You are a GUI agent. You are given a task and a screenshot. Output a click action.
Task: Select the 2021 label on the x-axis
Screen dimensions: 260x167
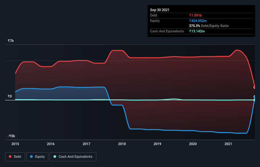click(x=228, y=144)
